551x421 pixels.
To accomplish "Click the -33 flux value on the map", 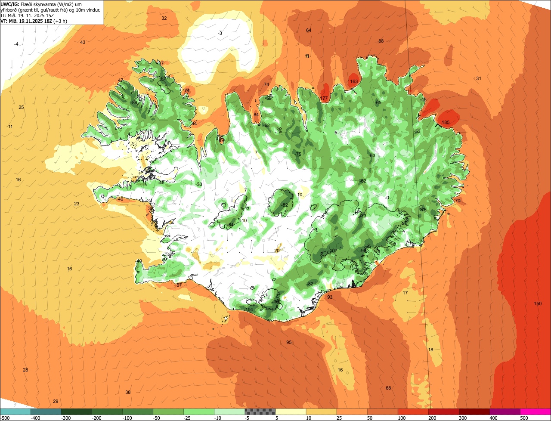I will pyautogui.click(x=198, y=185).
